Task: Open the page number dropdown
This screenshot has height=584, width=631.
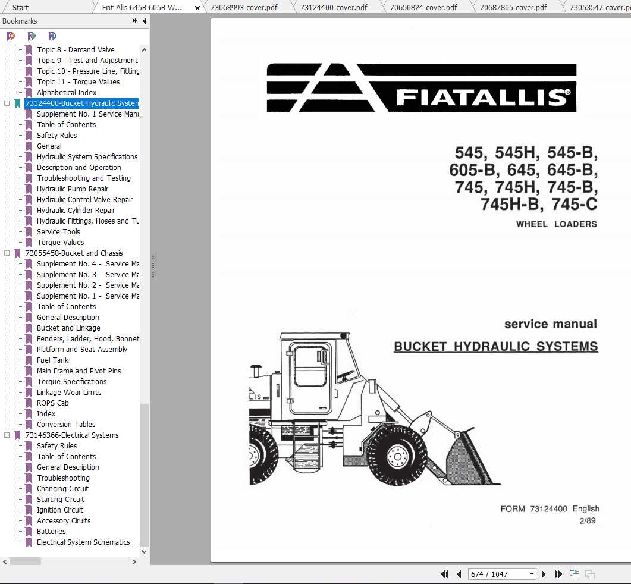Action: pyautogui.click(x=532, y=574)
